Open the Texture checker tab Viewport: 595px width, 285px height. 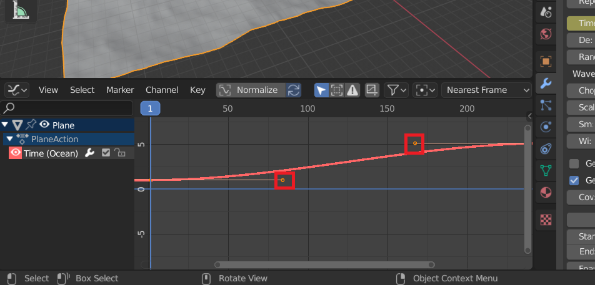pos(546,220)
